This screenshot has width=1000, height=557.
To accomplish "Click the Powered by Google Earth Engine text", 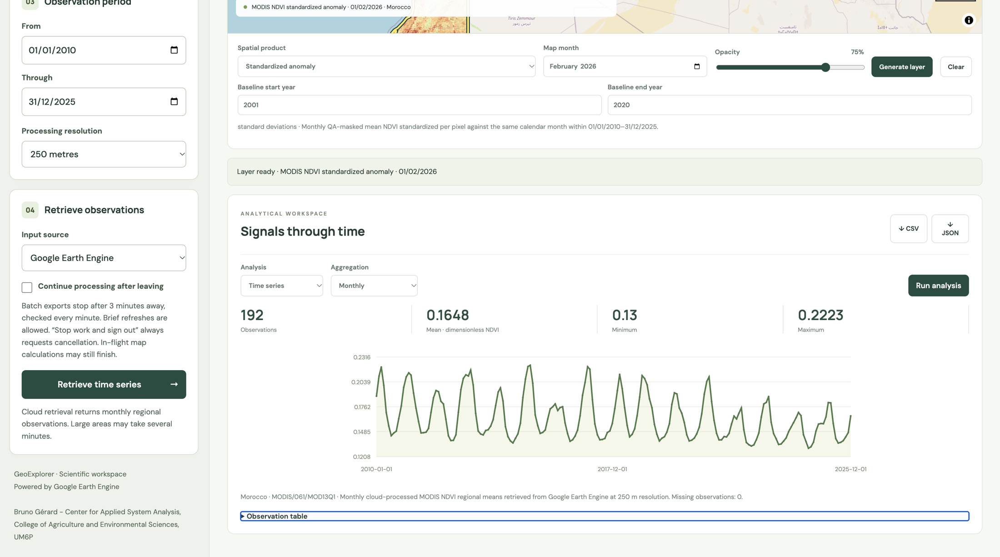I will 66,487.
